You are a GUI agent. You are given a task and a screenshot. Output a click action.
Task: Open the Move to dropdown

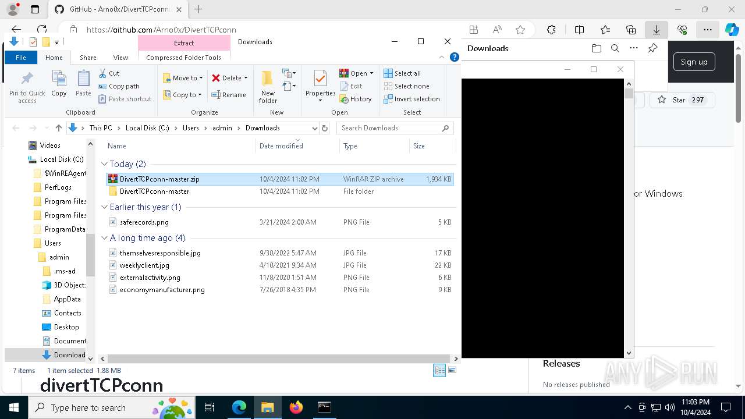click(x=183, y=78)
